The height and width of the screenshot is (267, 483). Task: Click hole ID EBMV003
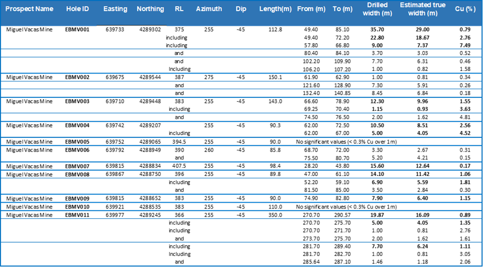(x=78, y=101)
